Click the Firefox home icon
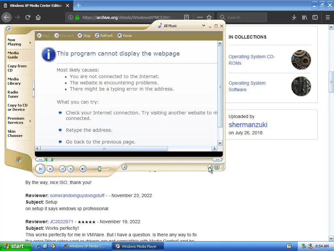The image size is (334, 251). point(38,18)
